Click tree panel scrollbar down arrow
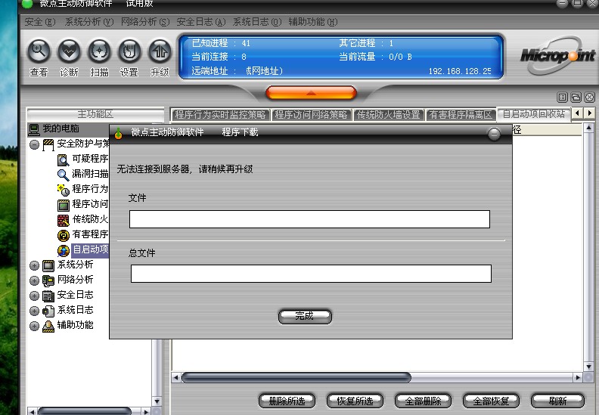599x415 pixels. click(x=157, y=401)
